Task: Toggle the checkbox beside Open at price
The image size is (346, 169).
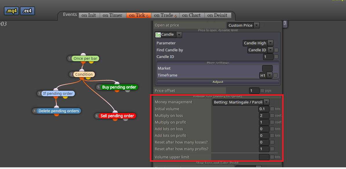Action: (x=262, y=25)
